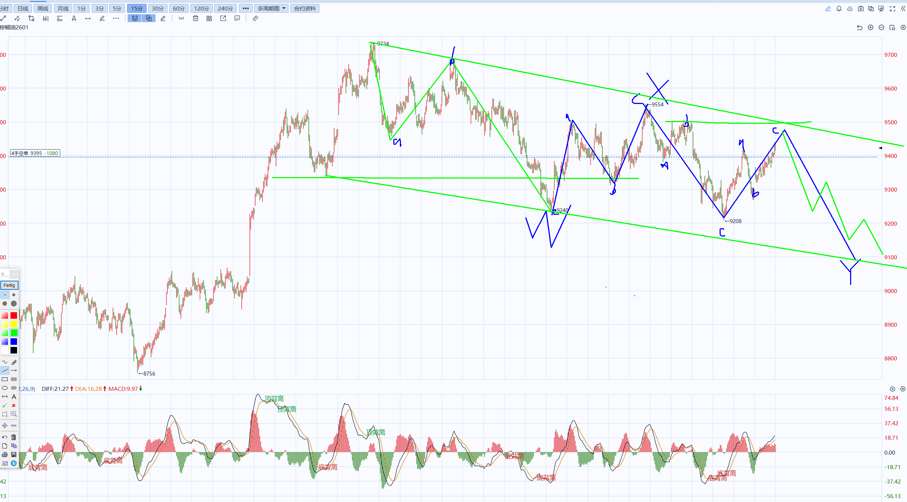Viewport: 907px width, 502px height.
Task: Select the ruler measure tool
Action: coord(255,18)
